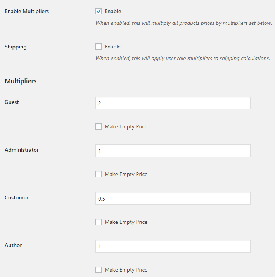Click the Customer row label
Viewport: 275px width, 277px height.
click(16, 197)
